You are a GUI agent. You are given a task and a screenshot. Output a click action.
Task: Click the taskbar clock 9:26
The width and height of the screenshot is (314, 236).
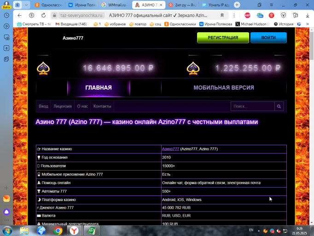pyautogui.click(x=299, y=231)
